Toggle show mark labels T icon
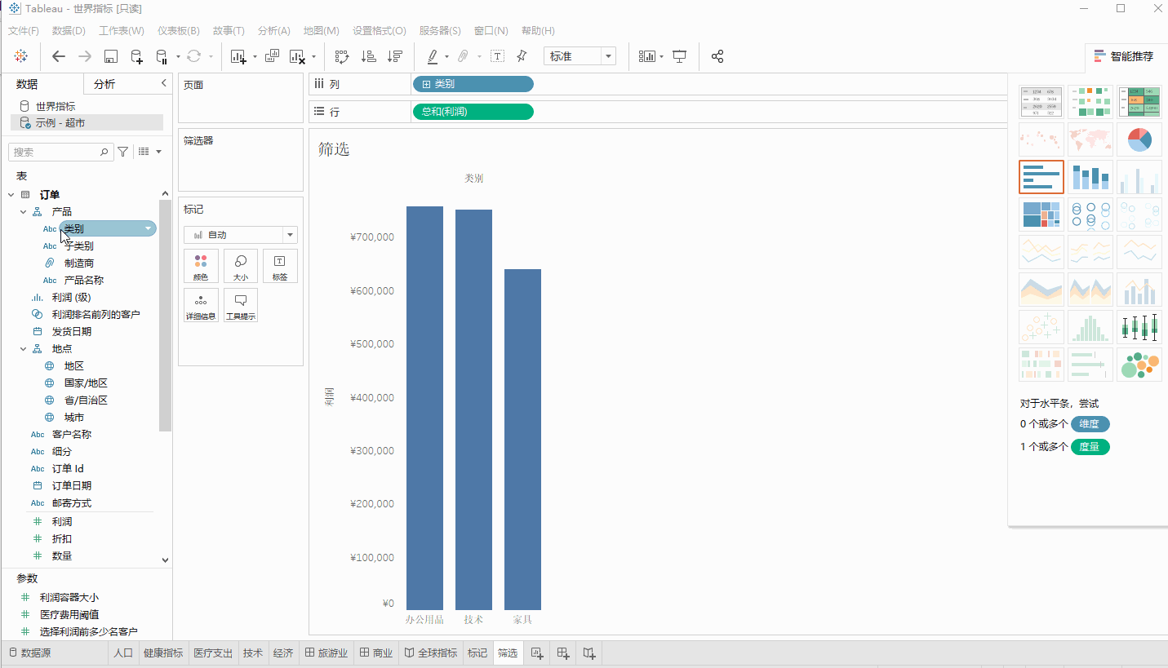1168x668 pixels. [497, 56]
